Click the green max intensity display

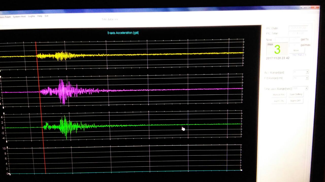(277, 50)
